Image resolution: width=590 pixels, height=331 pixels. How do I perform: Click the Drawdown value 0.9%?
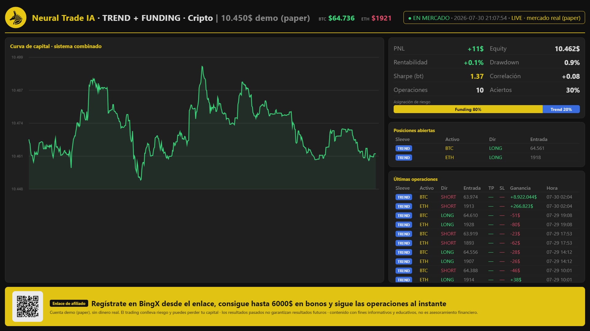click(x=572, y=63)
